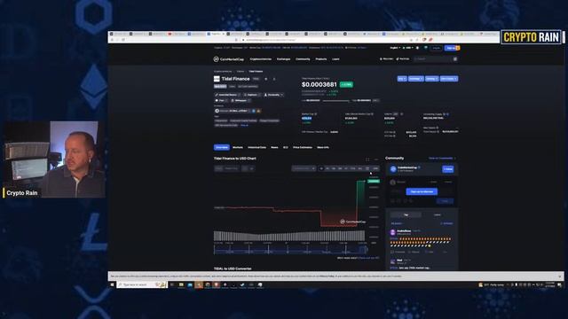Image resolution: width=568 pixels, height=319 pixels.
Task: Expand the Explorers dropdown
Action: click(x=252, y=95)
